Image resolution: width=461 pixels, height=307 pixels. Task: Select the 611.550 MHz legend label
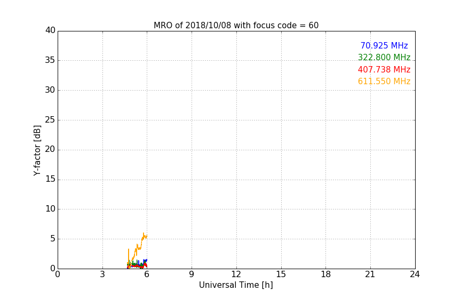(384, 82)
